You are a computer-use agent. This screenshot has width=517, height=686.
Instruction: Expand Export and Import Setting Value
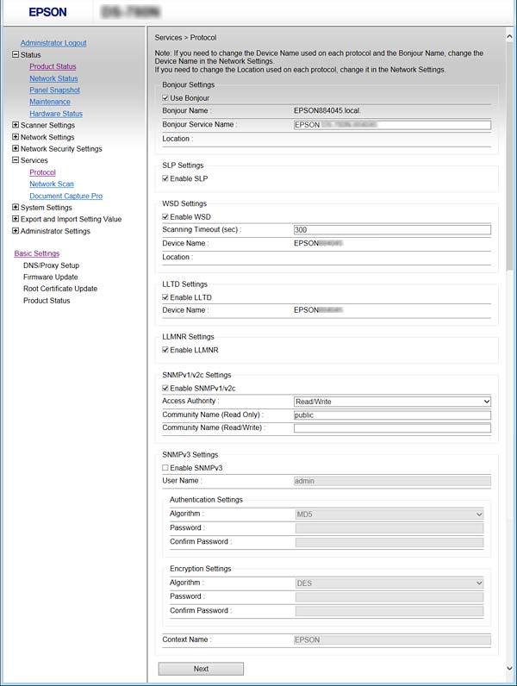coord(16,219)
